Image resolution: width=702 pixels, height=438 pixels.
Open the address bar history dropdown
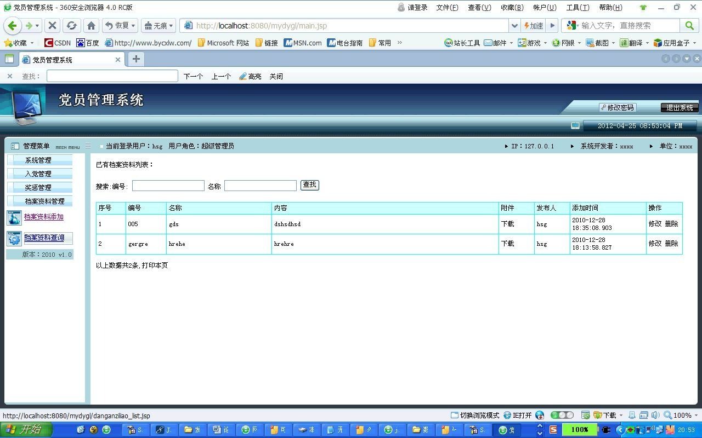pyautogui.click(x=514, y=25)
